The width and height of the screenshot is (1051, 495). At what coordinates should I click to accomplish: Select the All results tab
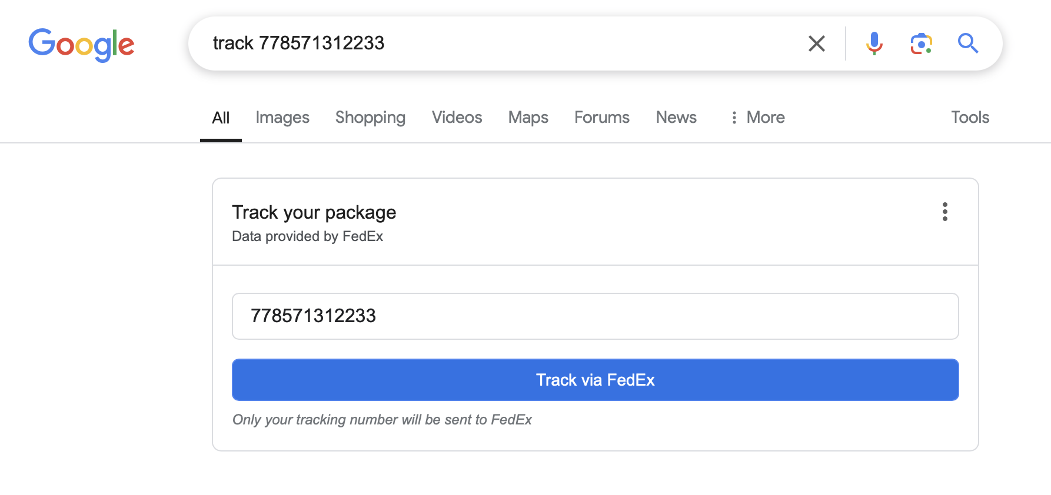pyautogui.click(x=221, y=118)
